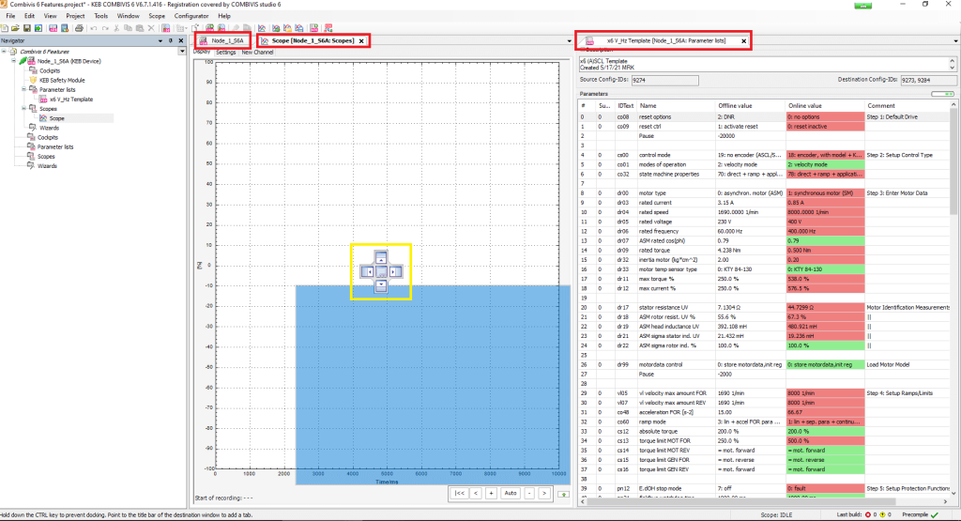This screenshot has width=961, height=521.
Task: Open the center tab group list dropdown arrow
Action: point(570,41)
